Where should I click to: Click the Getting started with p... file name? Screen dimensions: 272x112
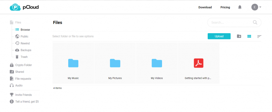tap(198, 78)
